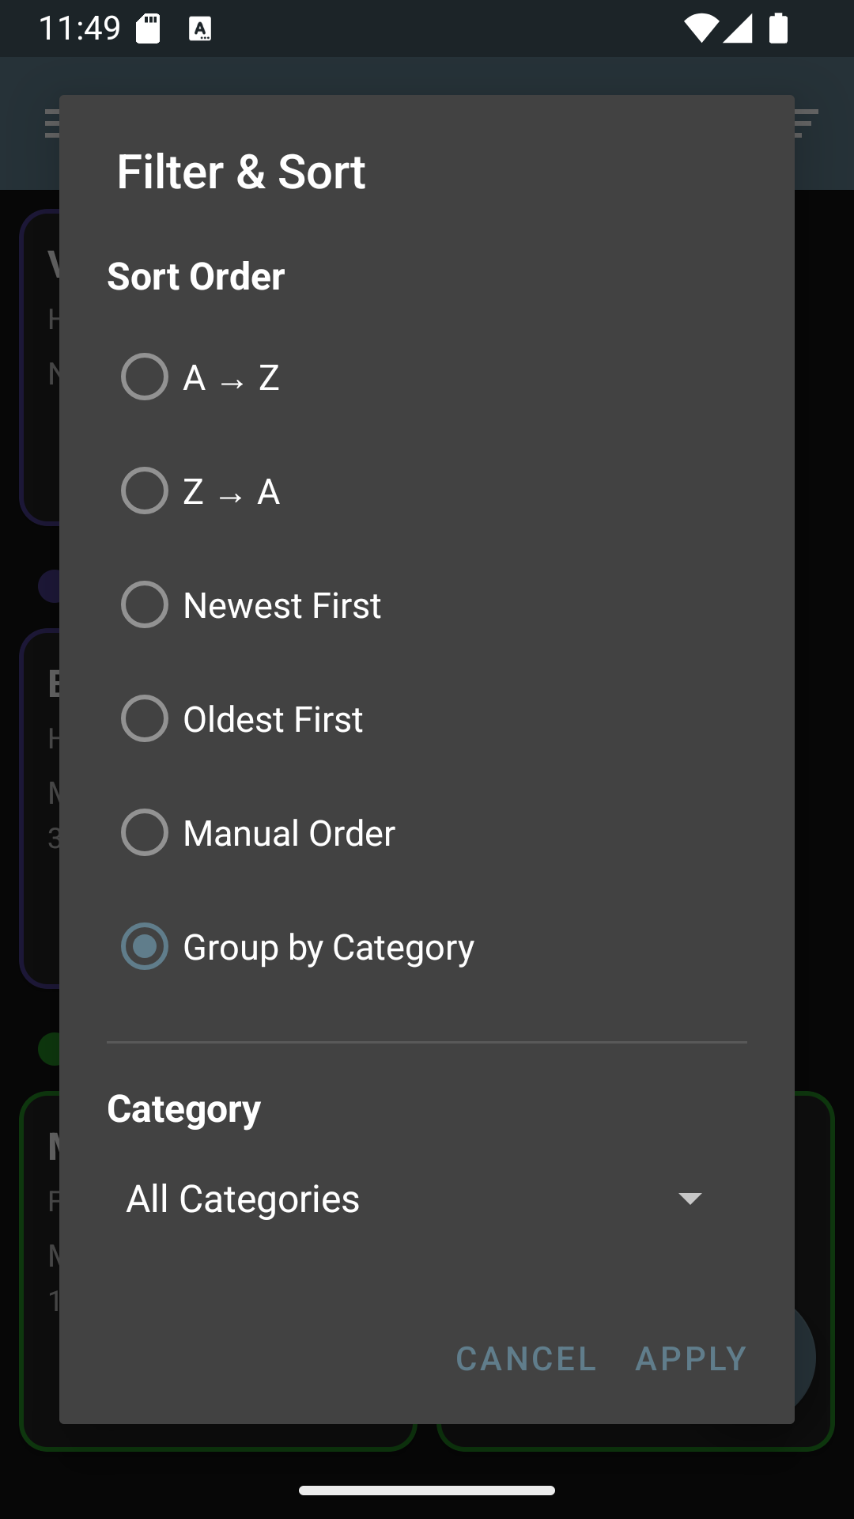Screen dimensions: 854x1519
Task: Switch to Manual Order sorting
Action: click(x=144, y=831)
